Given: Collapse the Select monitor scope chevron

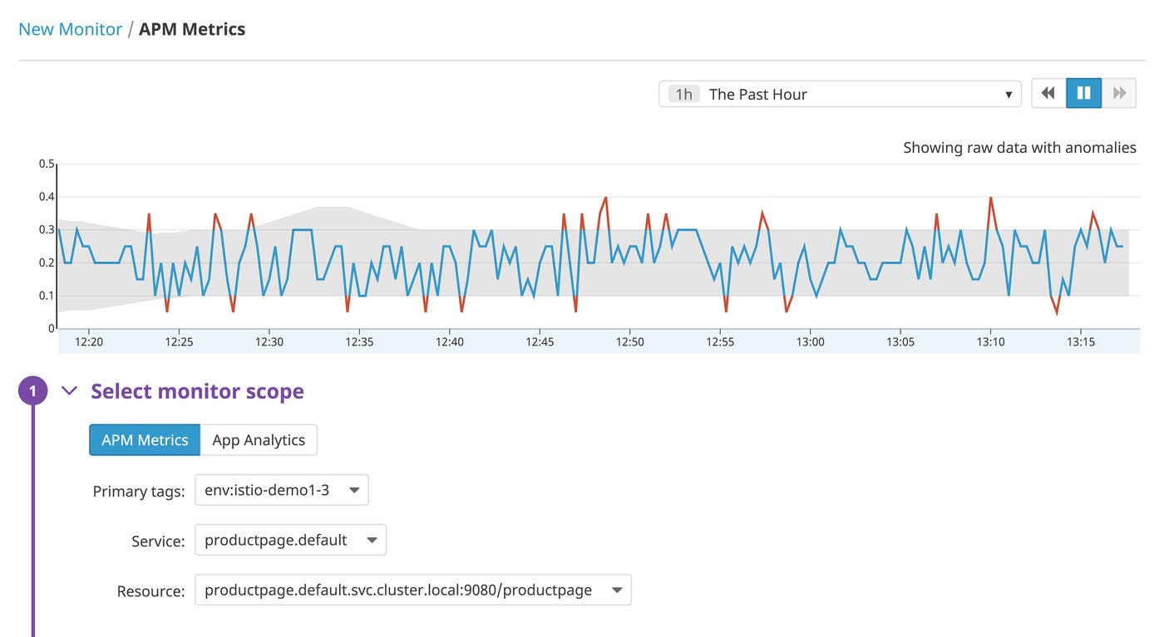Looking at the screenshot, I should (70, 391).
